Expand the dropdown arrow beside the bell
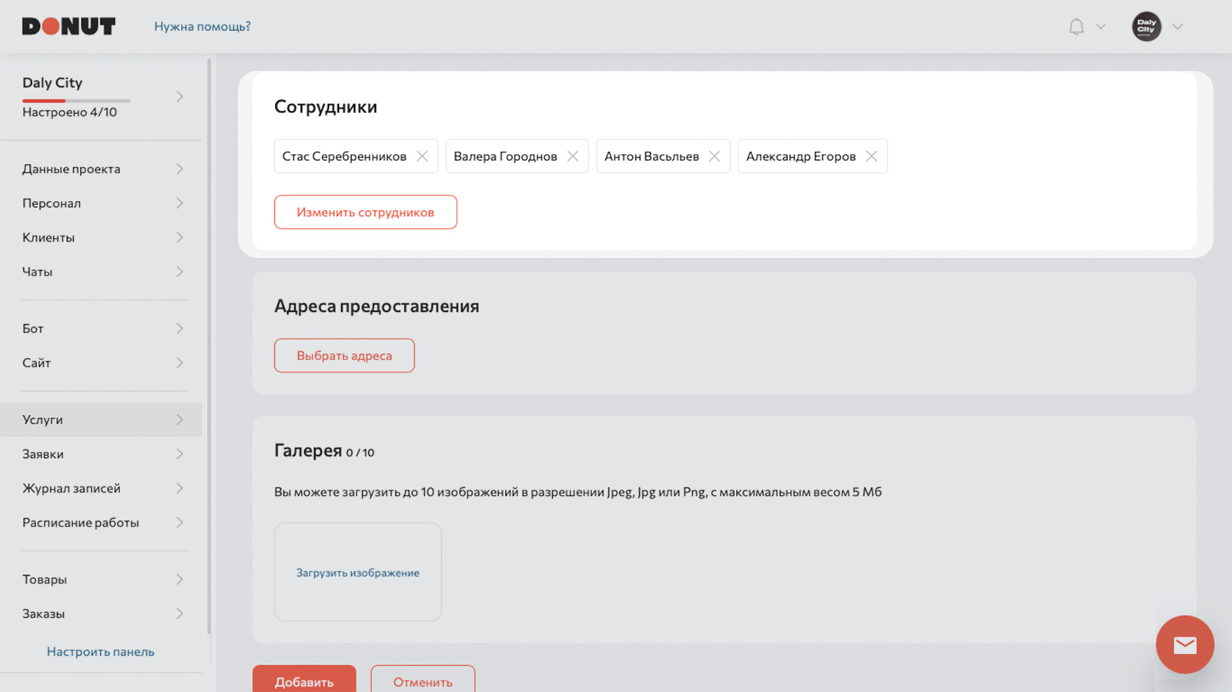The height and width of the screenshot is (692, 1232). pyautogui.click(x=1101, y=26)
